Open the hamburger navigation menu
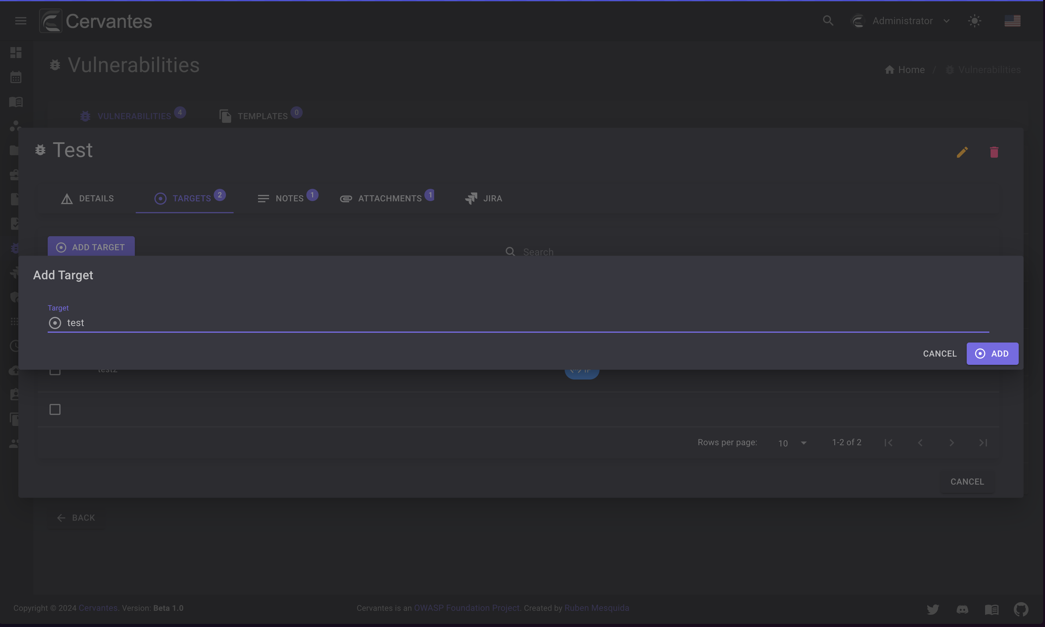 [x=21, y=21]
